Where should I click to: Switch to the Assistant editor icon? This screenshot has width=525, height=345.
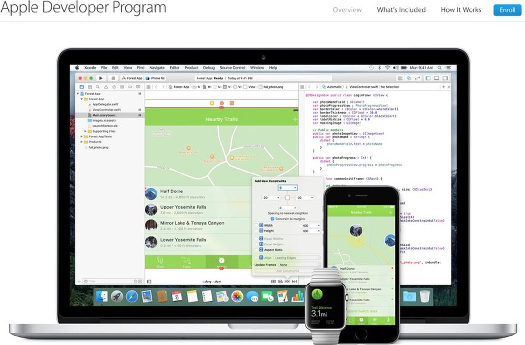coord(409,78)
